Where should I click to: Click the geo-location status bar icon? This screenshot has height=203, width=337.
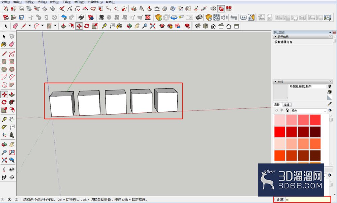click(x=3, y=199)
